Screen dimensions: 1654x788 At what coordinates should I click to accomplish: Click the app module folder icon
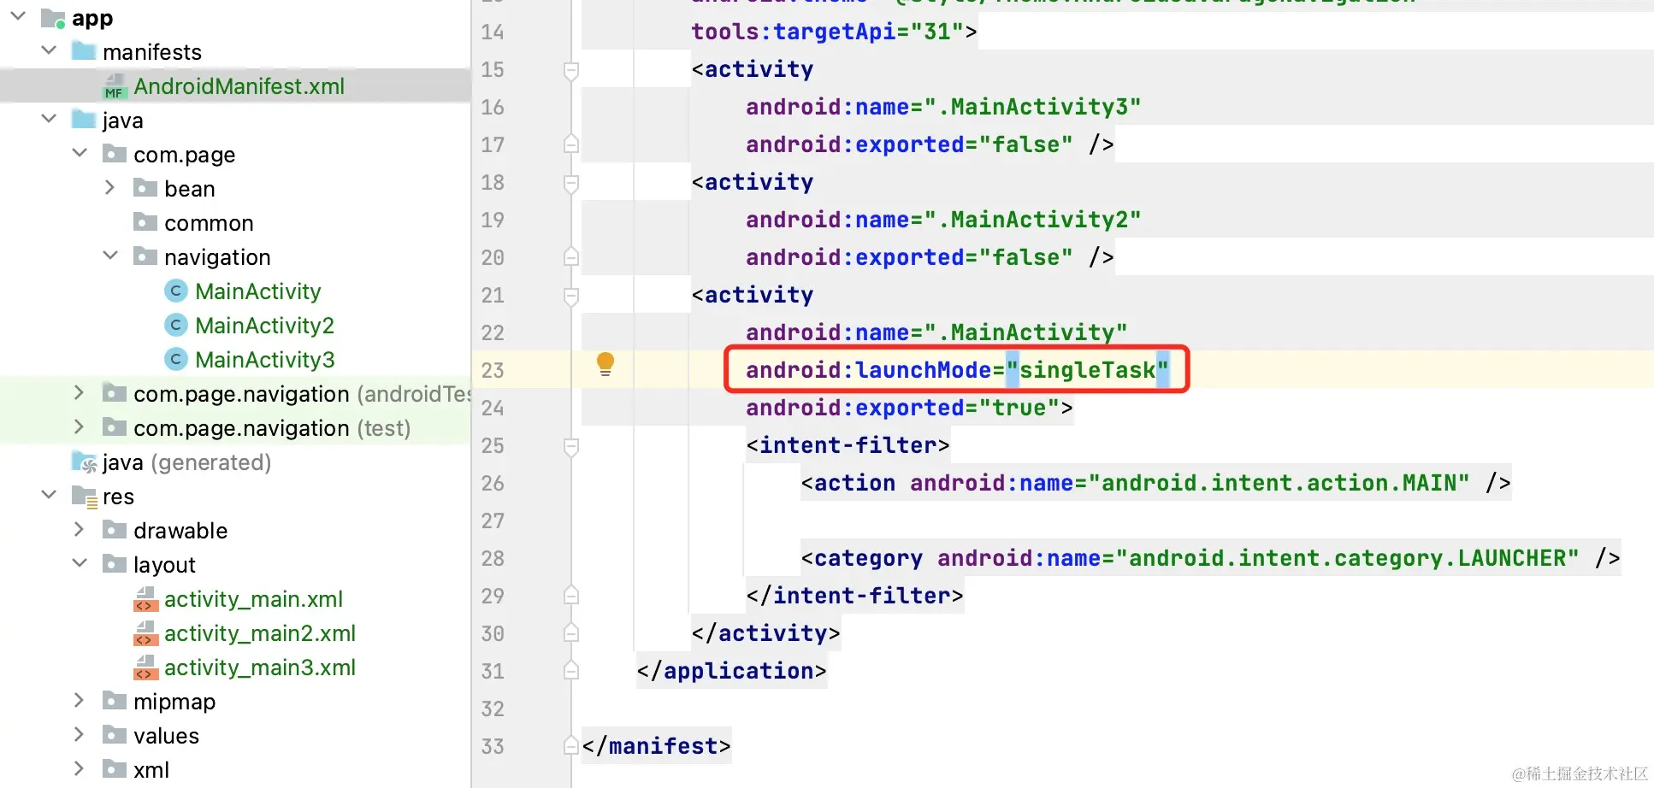(53, 18)
